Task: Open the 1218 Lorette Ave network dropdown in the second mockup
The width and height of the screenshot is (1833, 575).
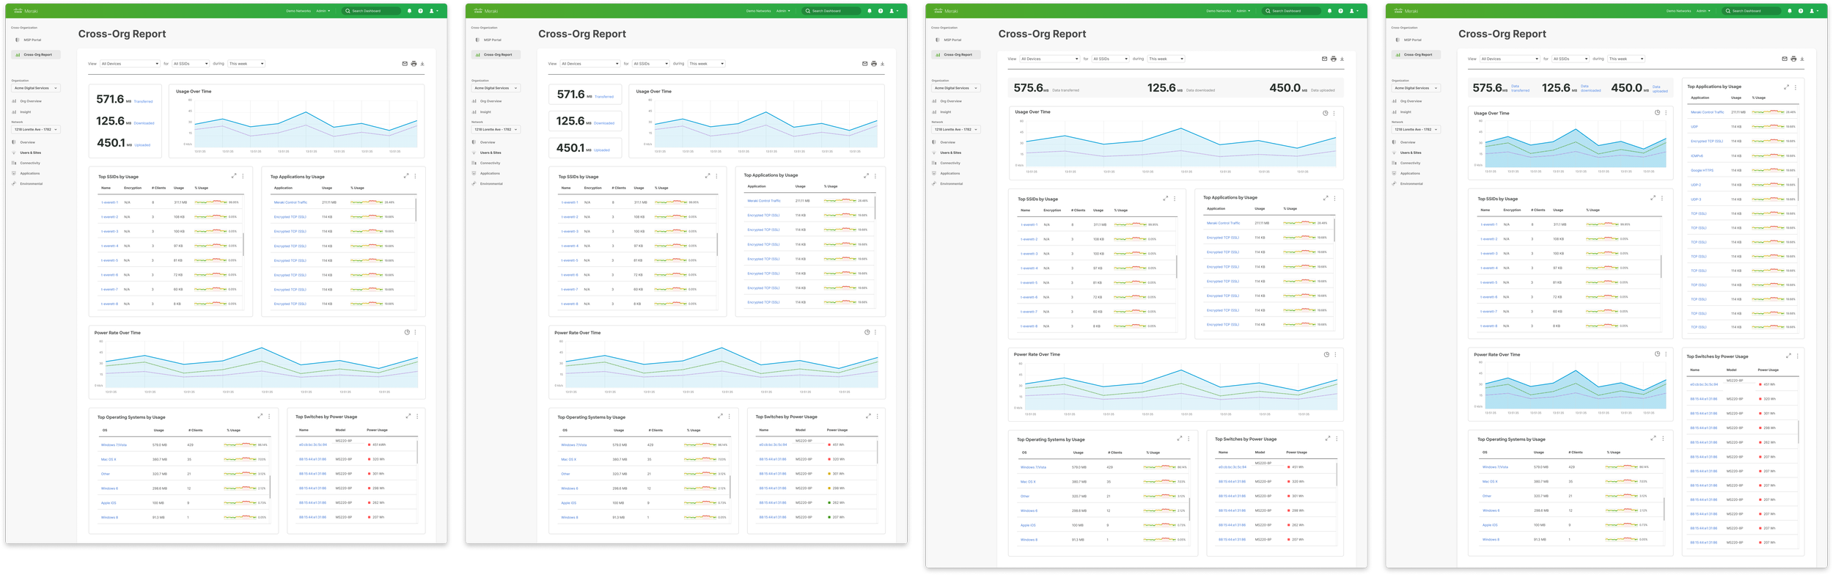Action: coord(495,129)
